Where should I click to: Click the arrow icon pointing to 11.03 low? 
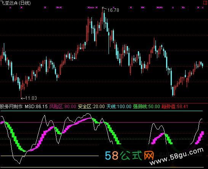coord(23,98)
